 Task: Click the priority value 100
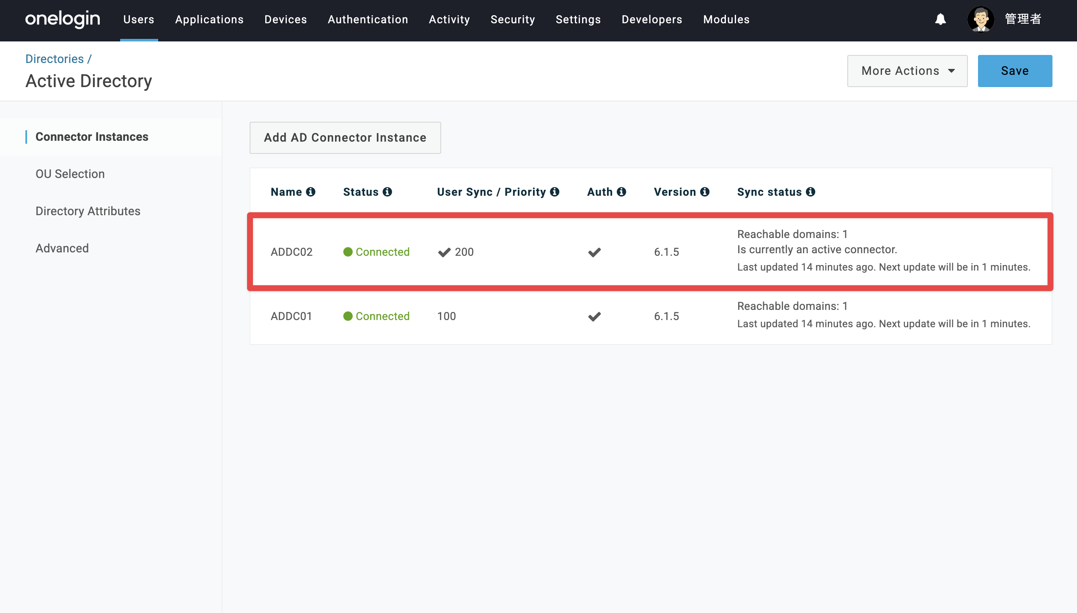tap(446, 316)
